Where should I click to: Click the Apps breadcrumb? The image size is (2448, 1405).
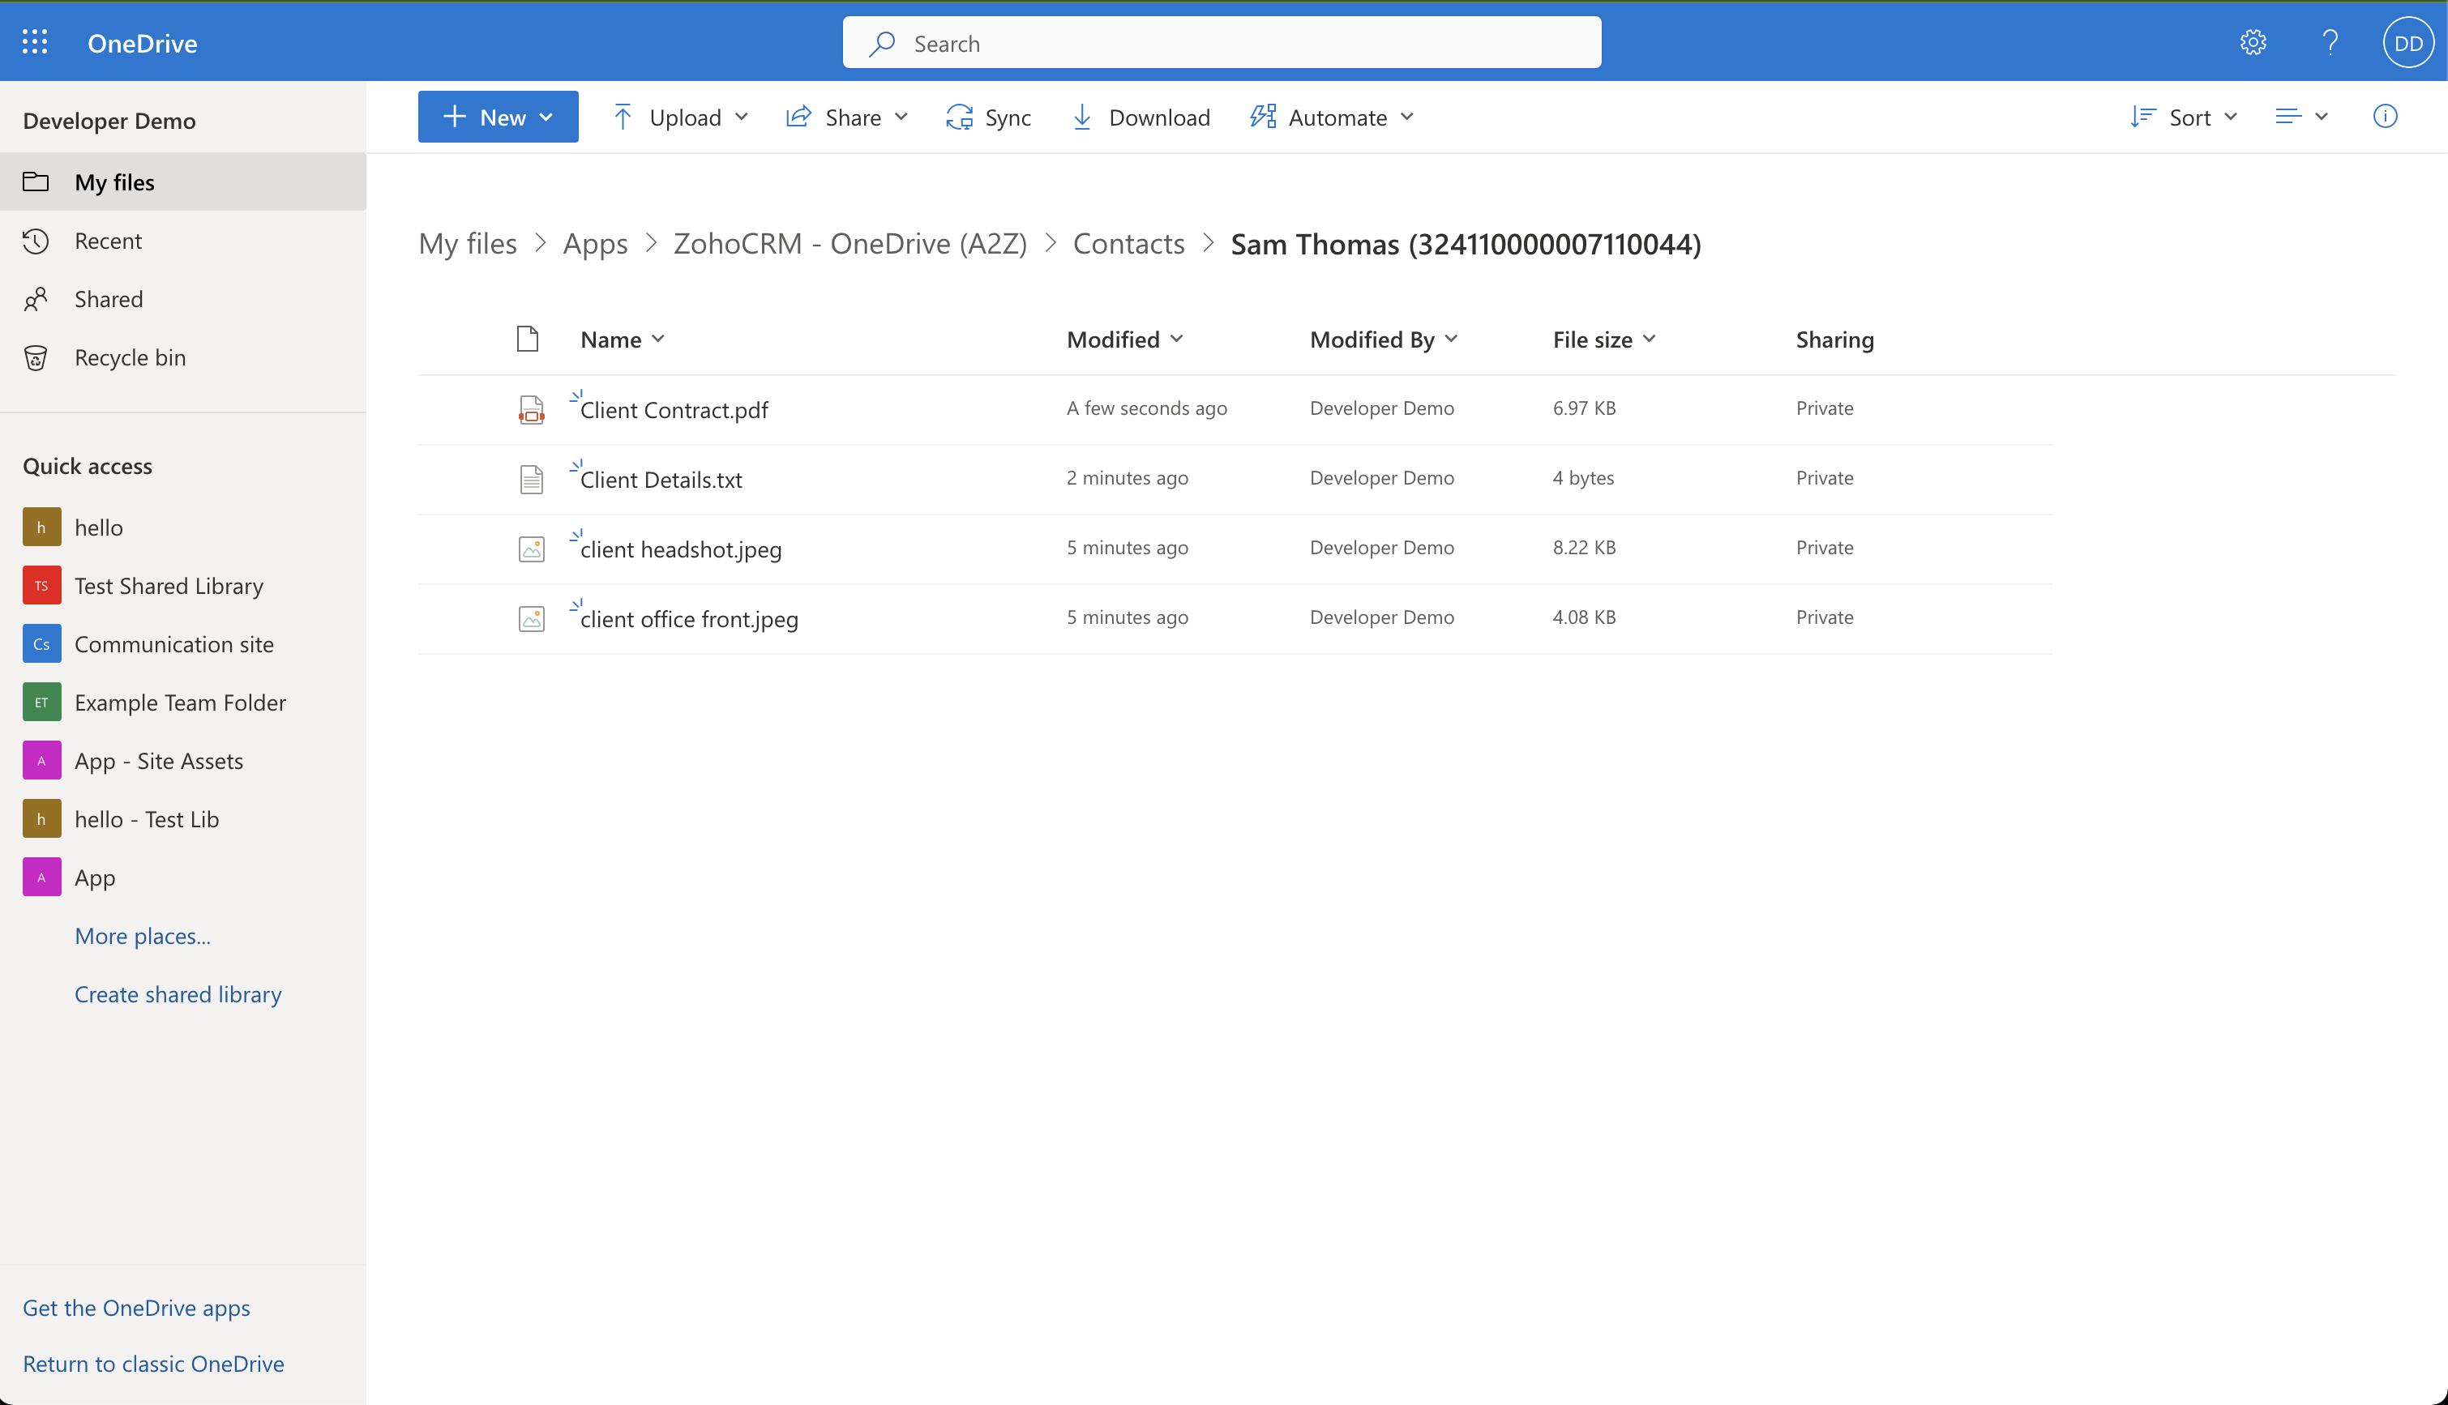point(595,243)
